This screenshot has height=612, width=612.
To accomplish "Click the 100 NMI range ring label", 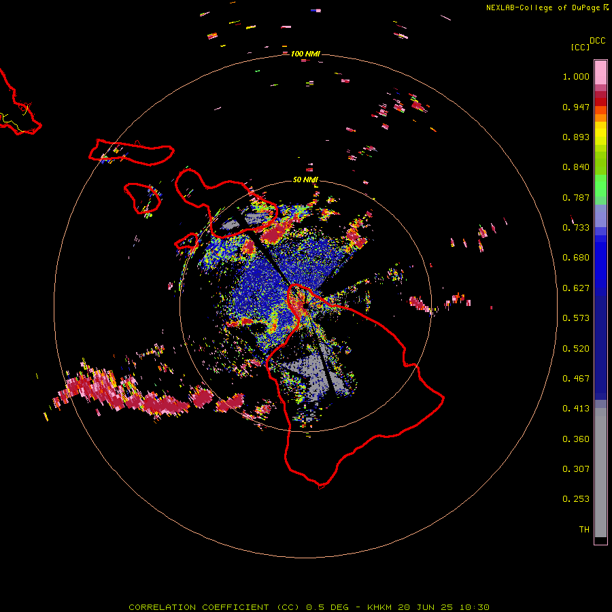I will pos(305,54).
